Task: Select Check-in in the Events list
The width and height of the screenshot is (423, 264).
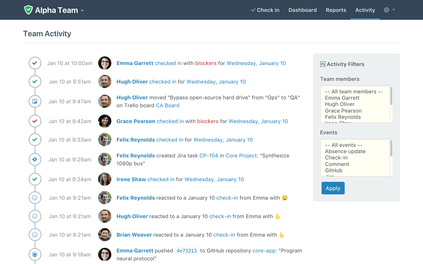Action: pos(336,157)
